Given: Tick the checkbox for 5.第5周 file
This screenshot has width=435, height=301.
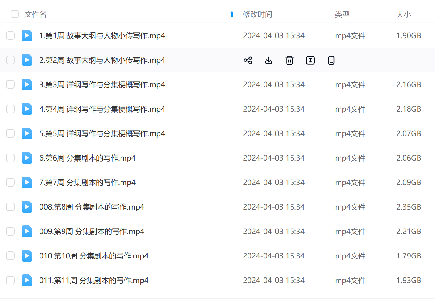Looking at the screenshot, I should (10, 133).
